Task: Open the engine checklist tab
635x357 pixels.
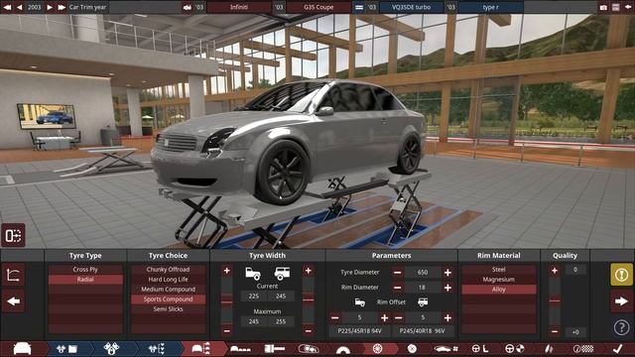Action: point(157,348)
